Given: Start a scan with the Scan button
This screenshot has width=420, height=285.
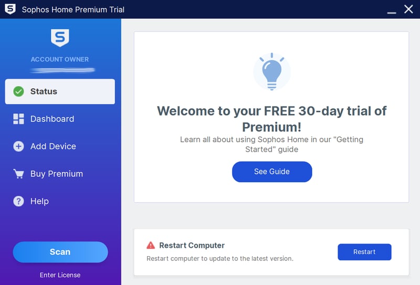Looking at the screenshot, I should tap(60, 252).
